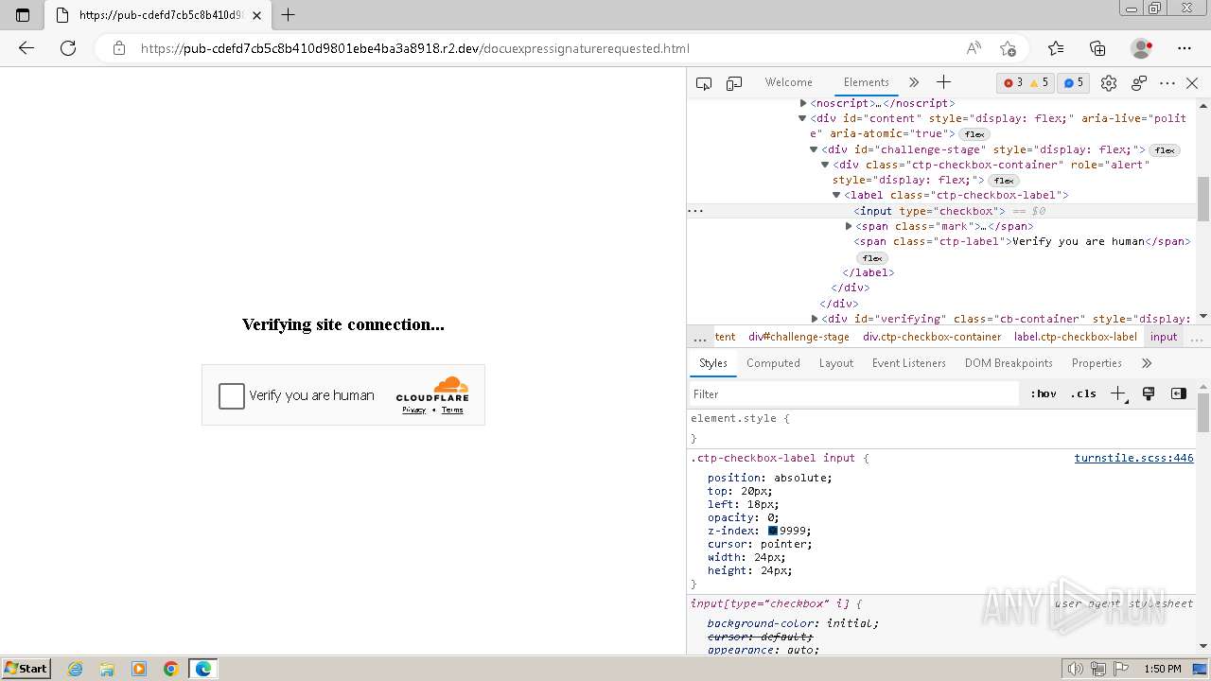Open the Favorites list

pyautogui.click(x=1056, y=48)
